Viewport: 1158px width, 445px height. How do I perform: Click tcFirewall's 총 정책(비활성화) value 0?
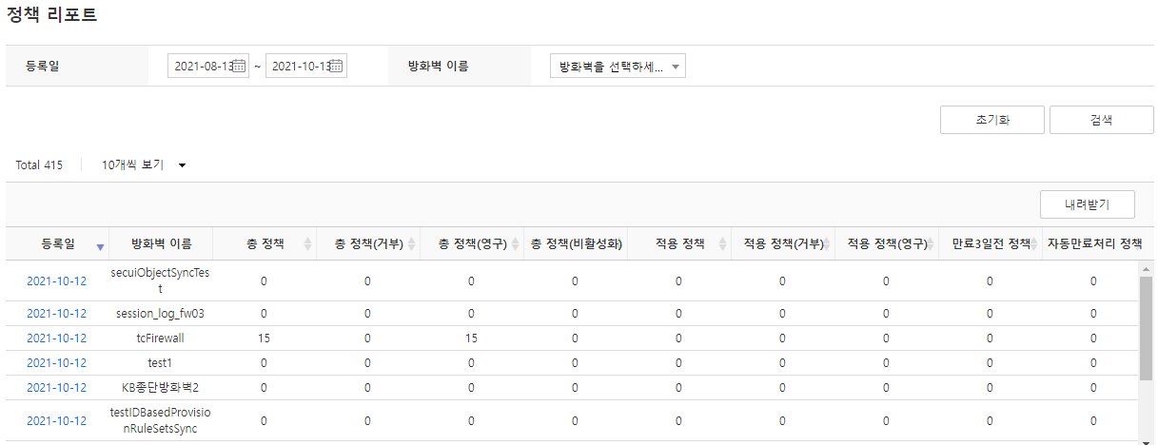point(575,339)
